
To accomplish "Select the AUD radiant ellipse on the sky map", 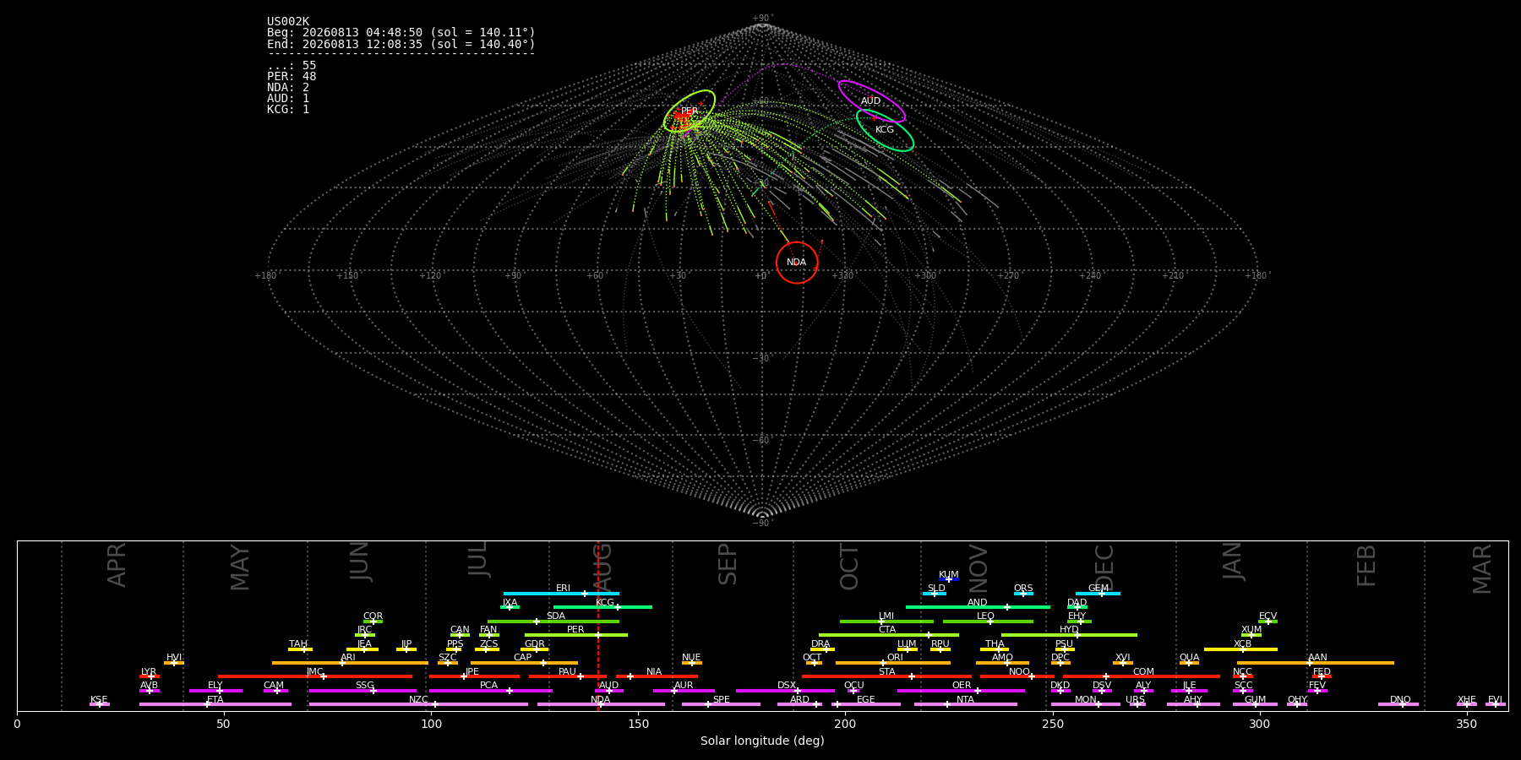I will (x=871, y=101).
